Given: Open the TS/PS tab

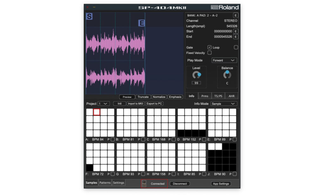Looking at the screenshot, I should [218, 96].
